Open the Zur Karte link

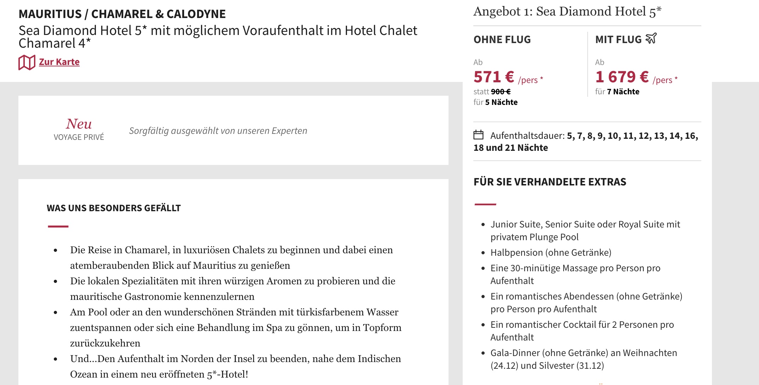pyautogui.click(x=59, y=62)
